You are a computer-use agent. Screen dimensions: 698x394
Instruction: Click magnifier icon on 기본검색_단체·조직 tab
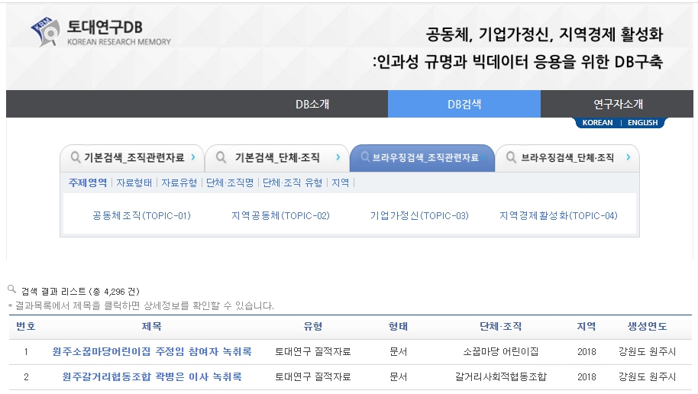[221, 158]
